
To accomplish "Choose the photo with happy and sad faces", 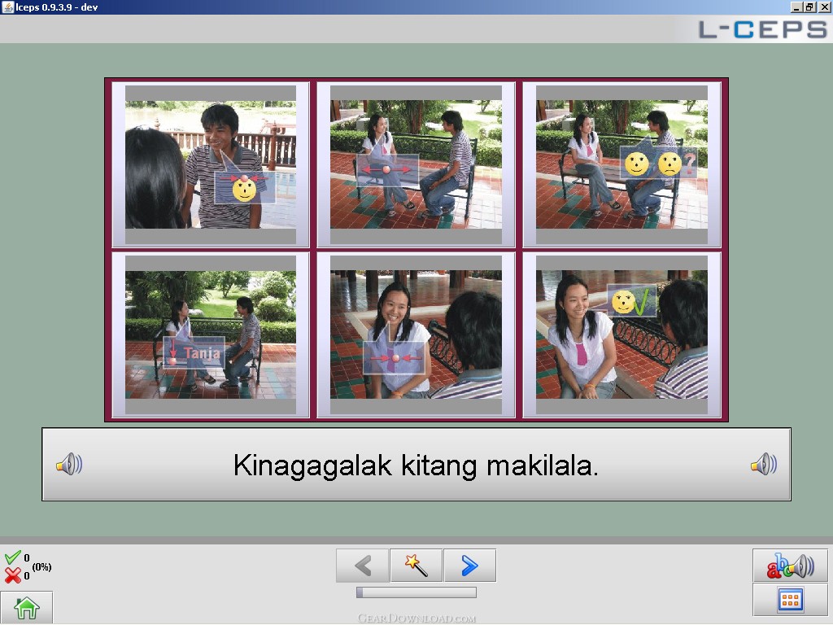I will click(621, 164).
